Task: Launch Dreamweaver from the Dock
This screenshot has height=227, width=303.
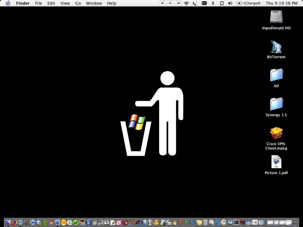Action: coord(76,222)
